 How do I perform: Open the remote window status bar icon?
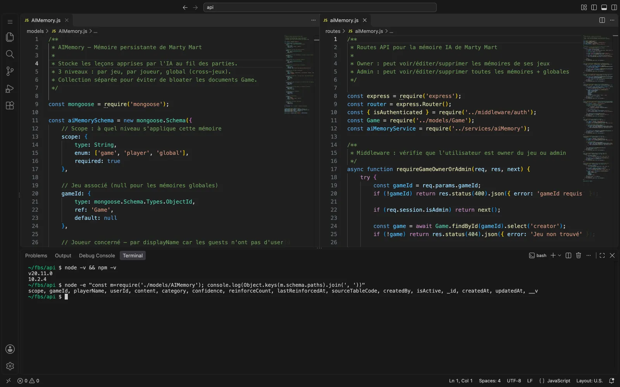point(9,381)
